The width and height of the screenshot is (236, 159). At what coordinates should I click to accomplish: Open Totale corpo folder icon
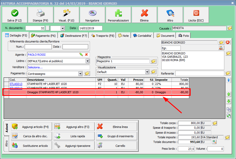click(x=215, y=123)
